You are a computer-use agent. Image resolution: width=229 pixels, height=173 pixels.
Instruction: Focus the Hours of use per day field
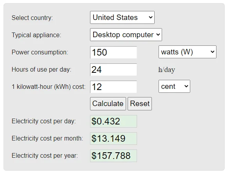pyautogui.click(x=114, y=70)
